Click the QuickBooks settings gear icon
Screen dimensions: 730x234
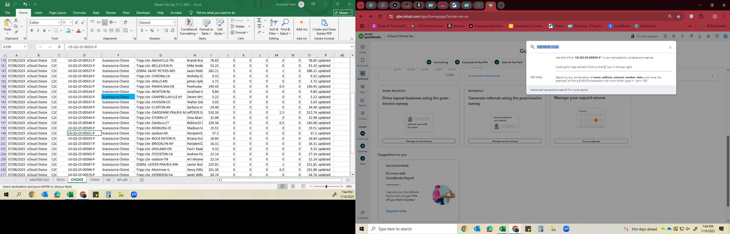(x=708, y=36)
